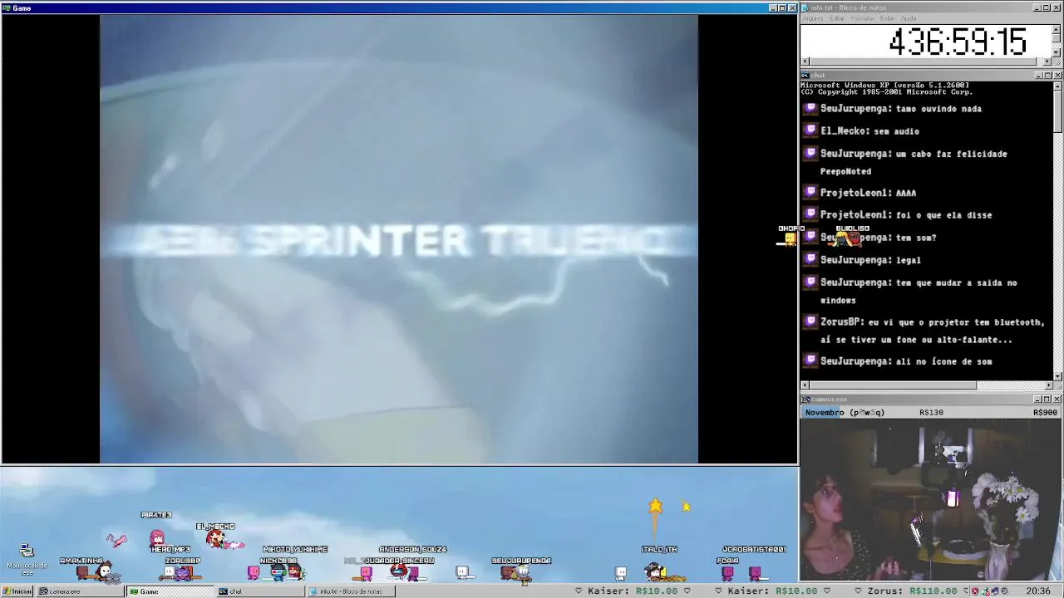Click Twitch badge on 'AAAA' message
1064x598 pixels.
pyautogui.click(x=811, y=192)
